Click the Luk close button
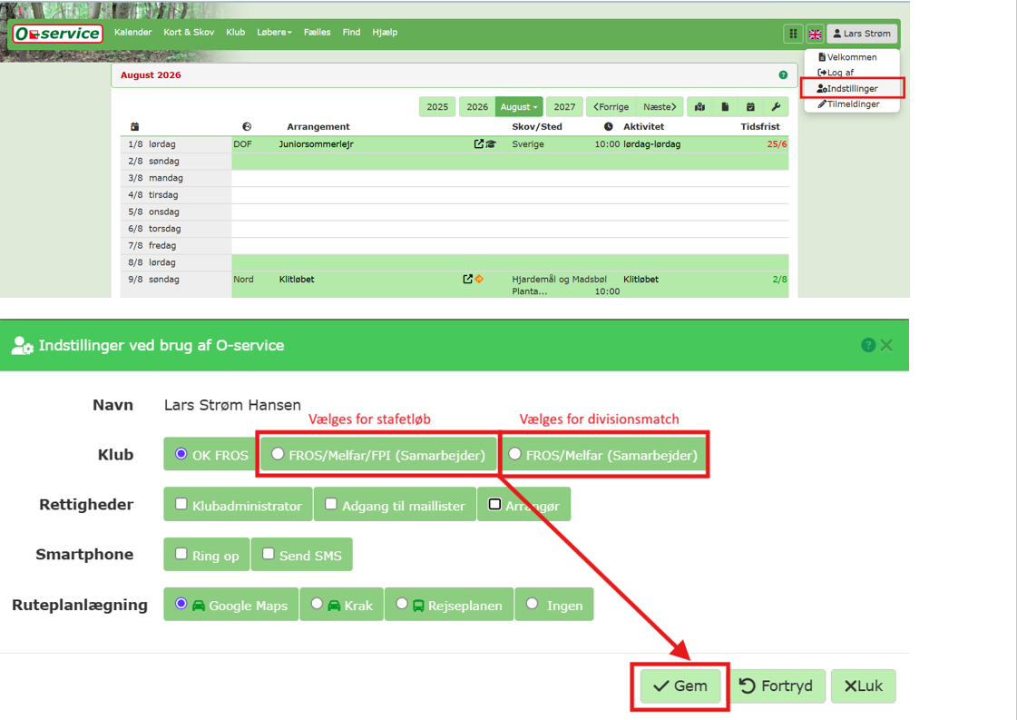This screenshot has width=1017, height=720. coord(864,686)
